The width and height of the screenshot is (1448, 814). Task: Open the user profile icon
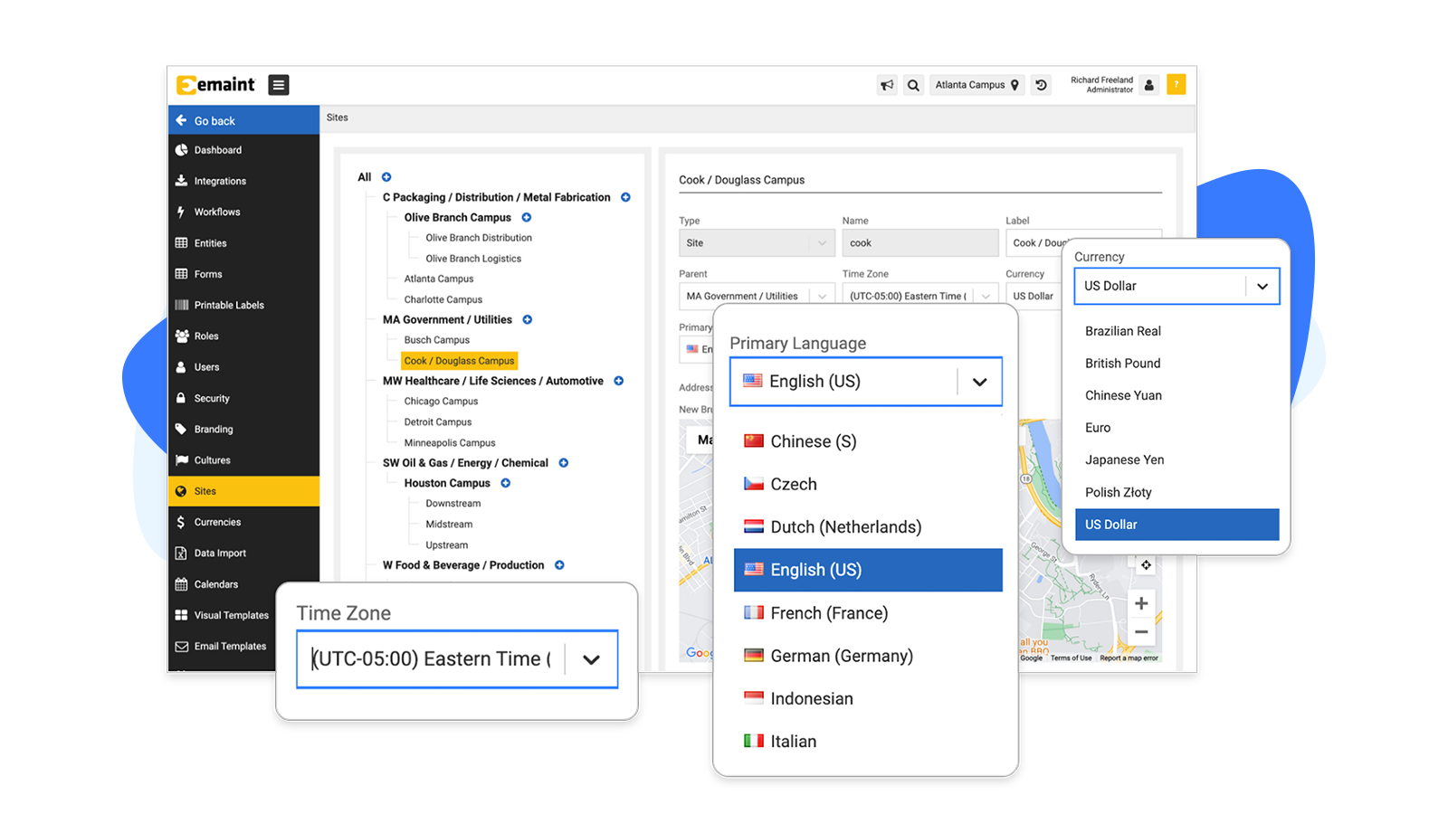click(1149, 85)
